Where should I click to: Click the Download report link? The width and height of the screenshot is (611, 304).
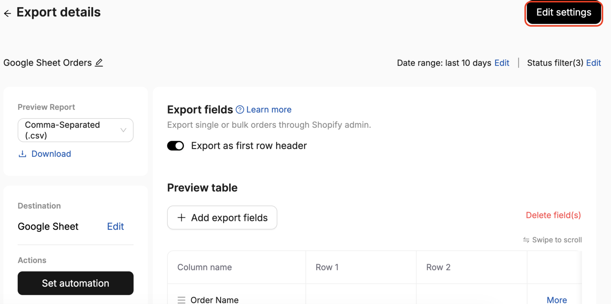[51, 154]
